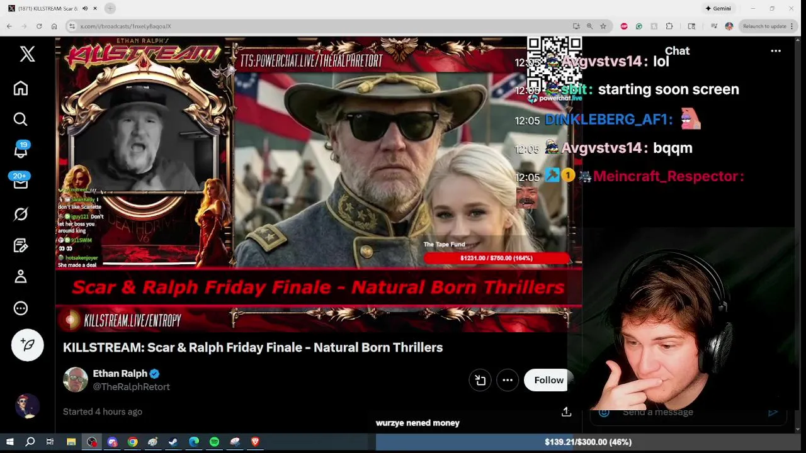Send the chat message arrow
Screen dimensions: 806x453
tap(773, 412)
